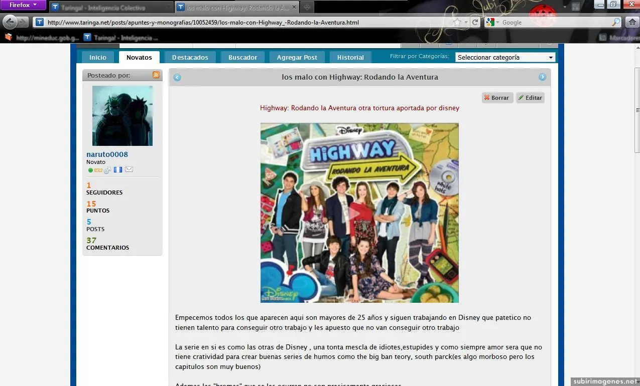Click the red 'otra tortura aportada por disney' line
Screen dimensions: 640x386
click(359, 108)
